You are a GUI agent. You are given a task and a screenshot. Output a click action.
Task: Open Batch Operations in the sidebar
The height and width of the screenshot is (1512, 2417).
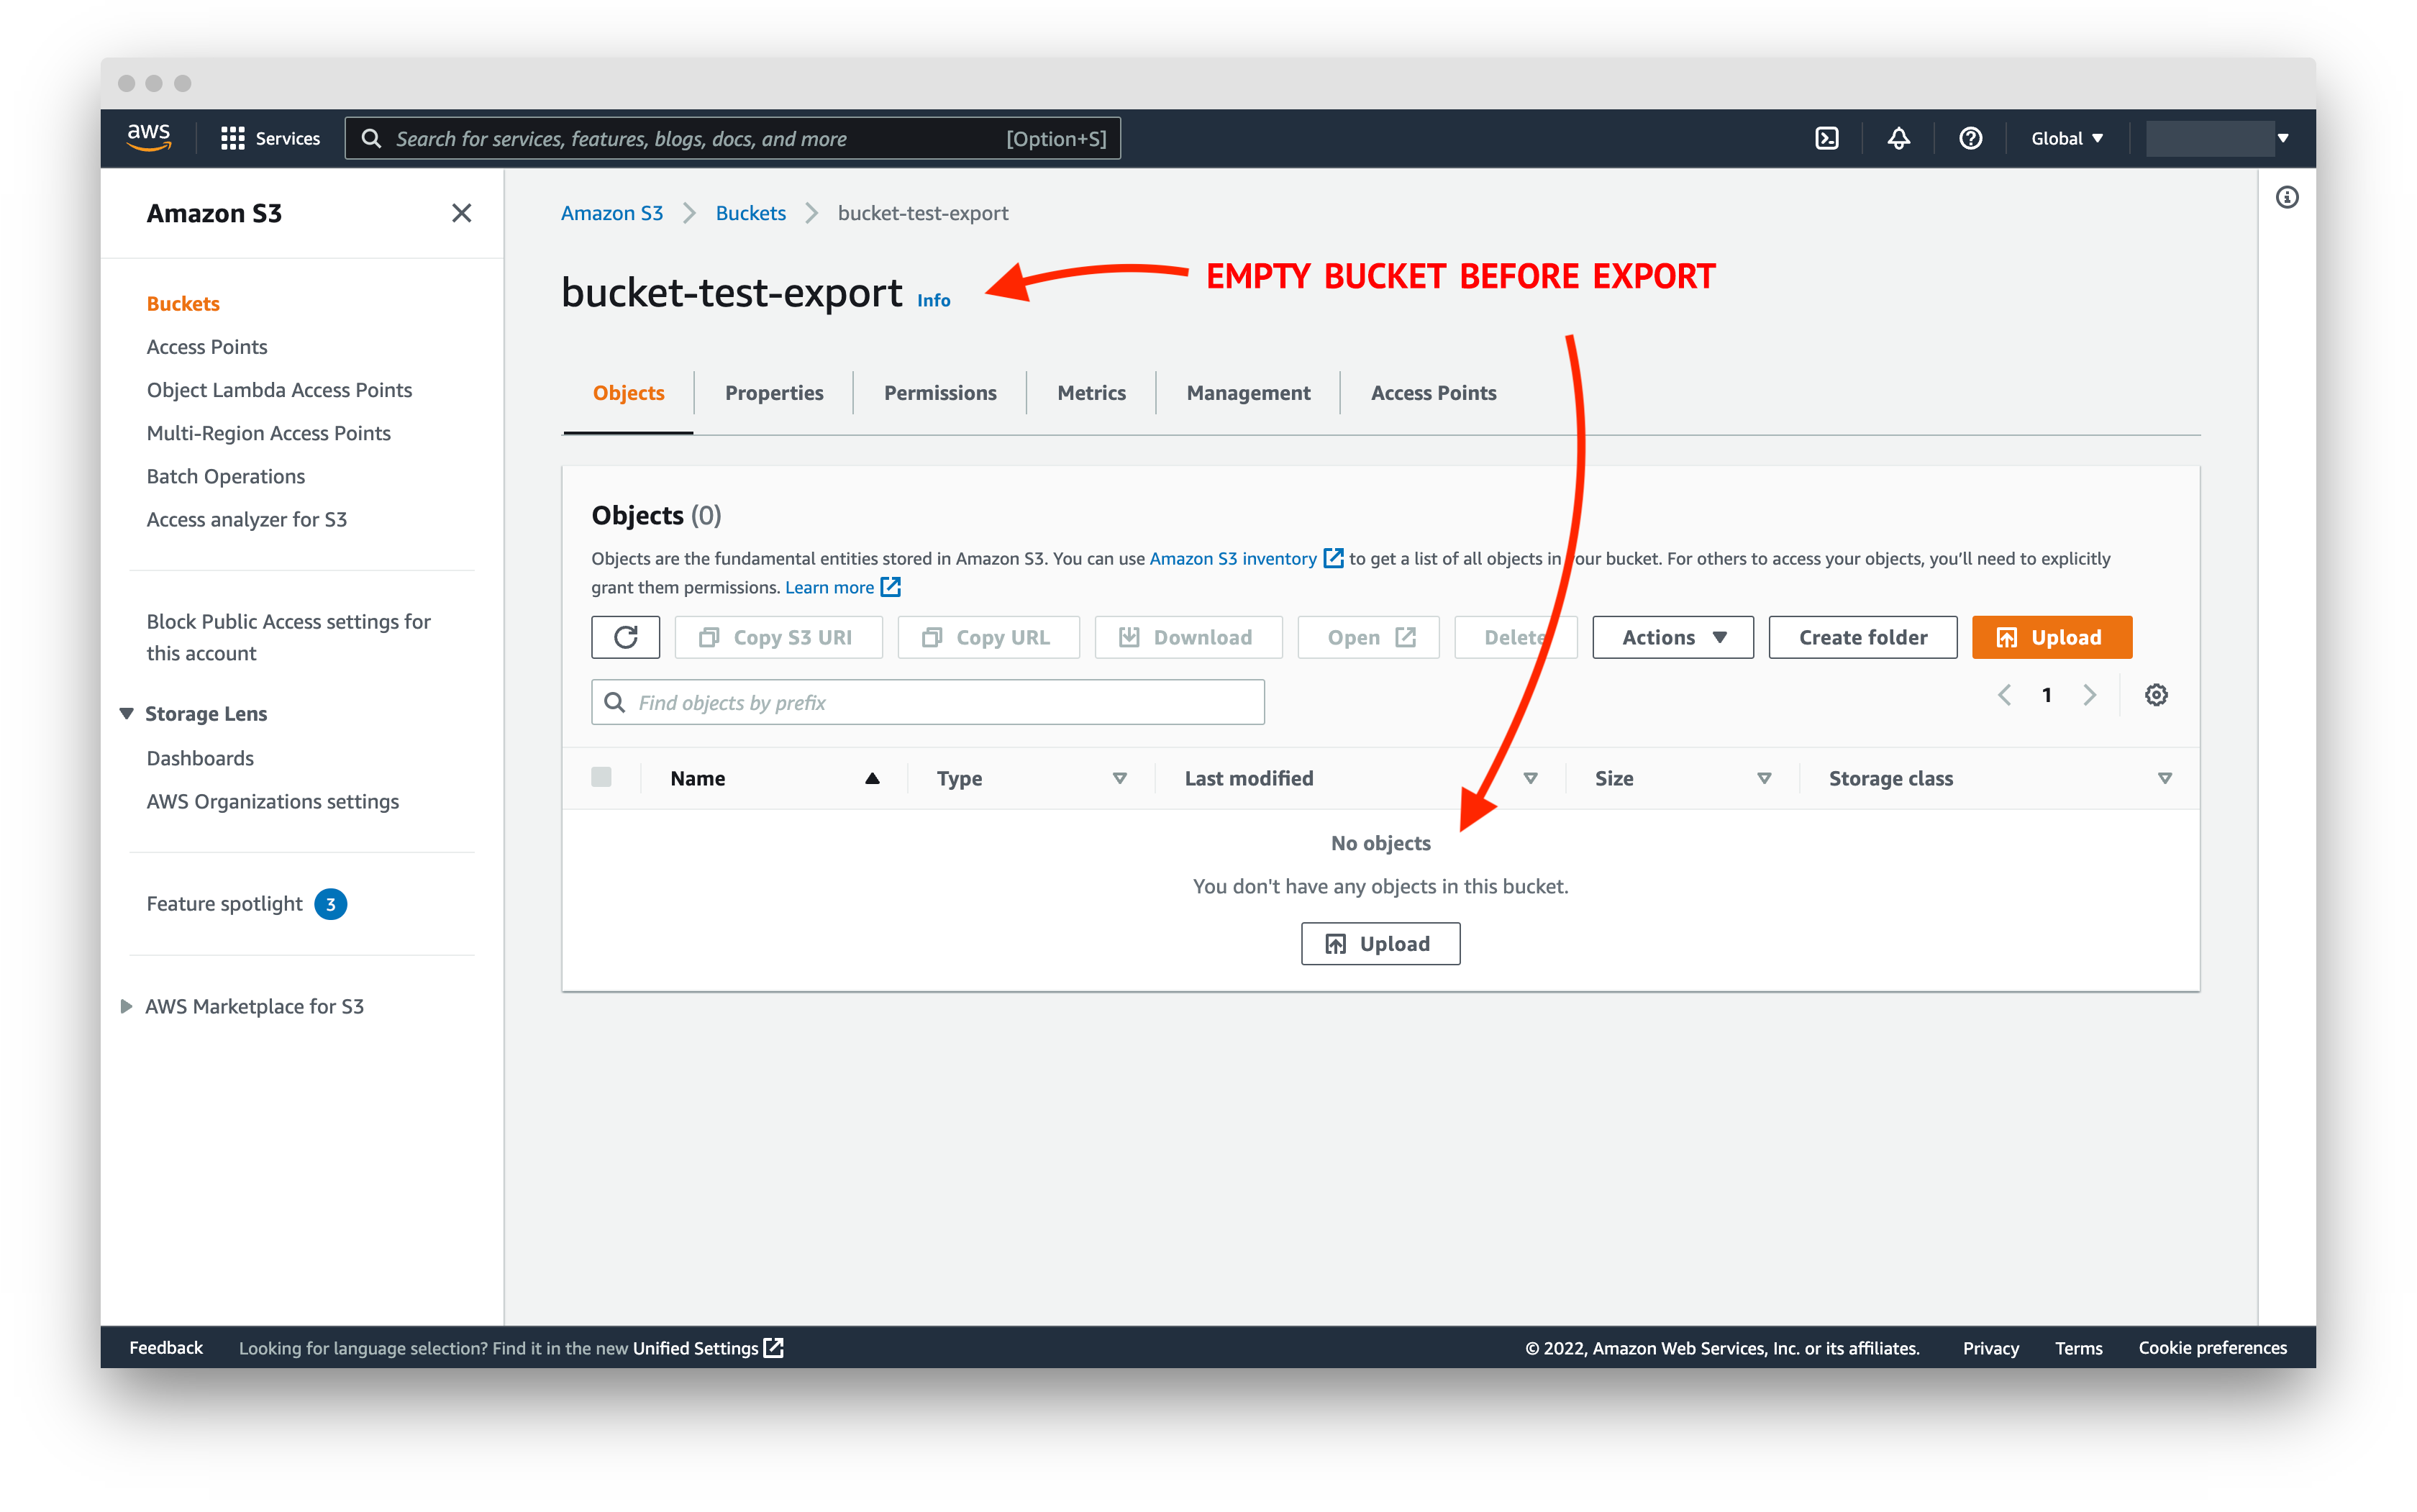pos(226,476)
